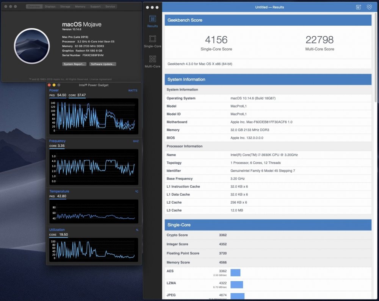
Task: Click the System Report button
Action: pos(74,64)
